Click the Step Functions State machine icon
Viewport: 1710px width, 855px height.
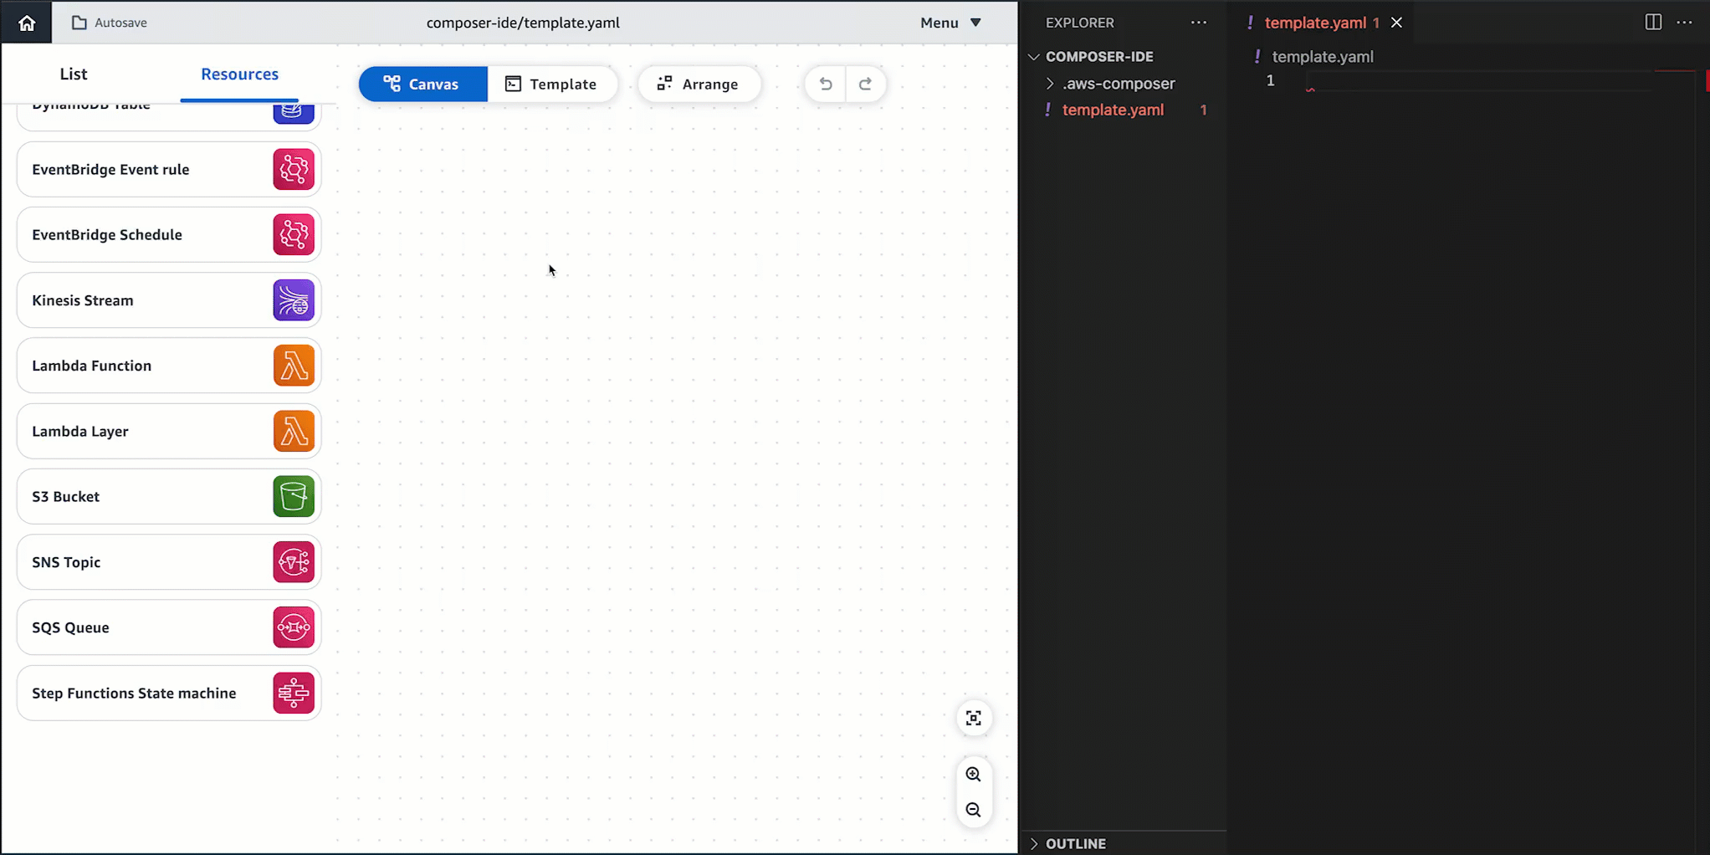click(294, 693)
